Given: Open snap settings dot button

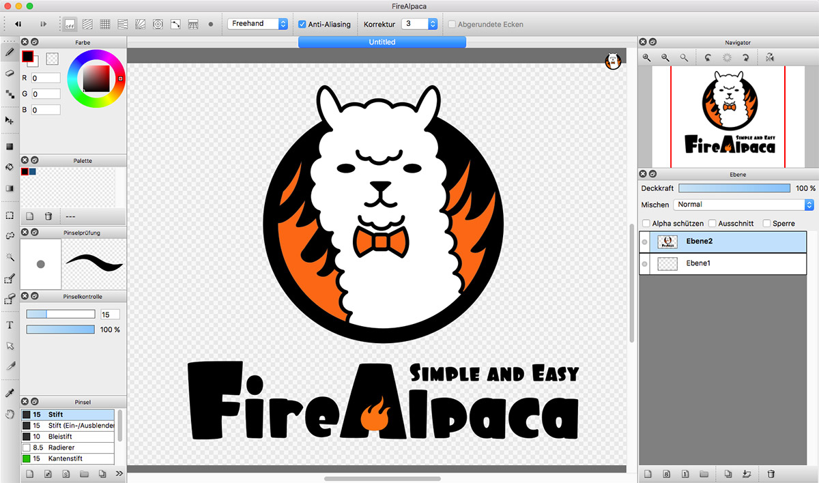Looking at the screenshot, I should (x=211, y=24).
